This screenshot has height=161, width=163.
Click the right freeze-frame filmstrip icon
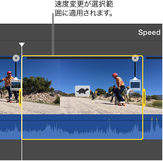pos(135,85)
